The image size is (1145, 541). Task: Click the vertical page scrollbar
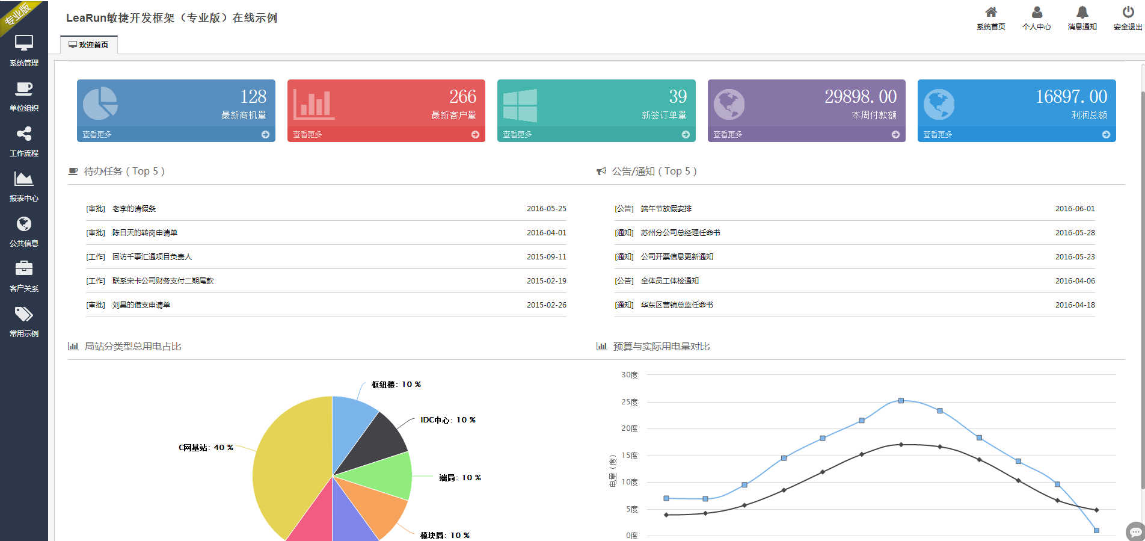click(x=1142, y=289)
